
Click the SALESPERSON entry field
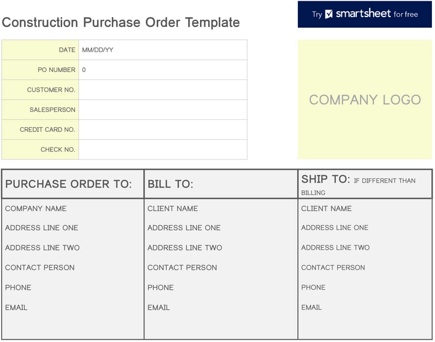tap(162, 109)
